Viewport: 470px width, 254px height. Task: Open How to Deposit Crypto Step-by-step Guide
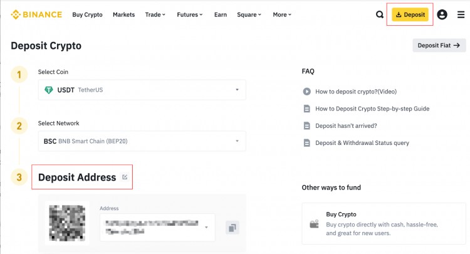pyautogui.click(x=372, y=108)
